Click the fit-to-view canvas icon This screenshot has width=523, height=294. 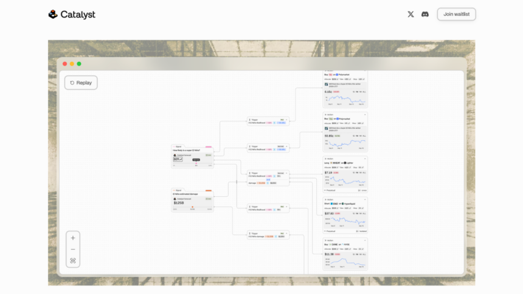(x=73, y=261)
